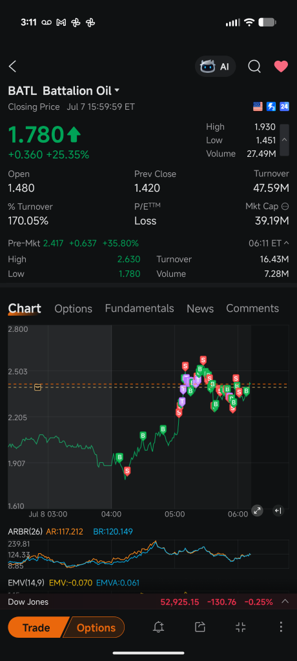297x661 pixels.
Task: Open stock search magnifier icon
Action: (x=254, y=66)
